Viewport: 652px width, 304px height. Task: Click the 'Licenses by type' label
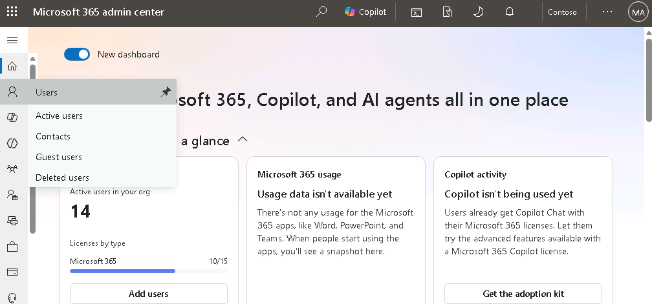97,243
